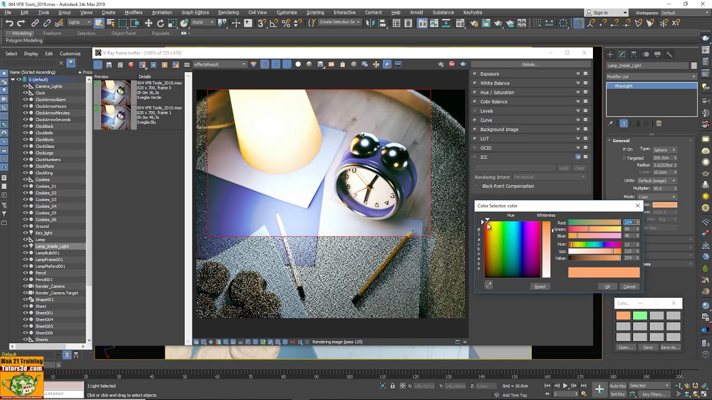This screenshot has width=712, height=400.
Task: Click Cancel in Color Selector
Action: [629, 287]
